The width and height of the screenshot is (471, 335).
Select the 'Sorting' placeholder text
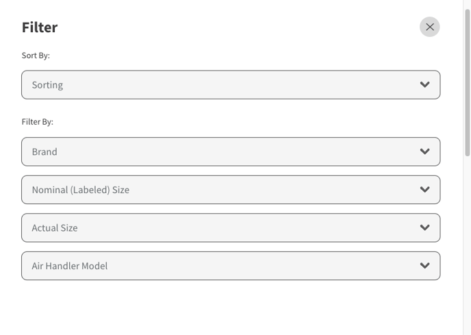click(x=47, y=85)
